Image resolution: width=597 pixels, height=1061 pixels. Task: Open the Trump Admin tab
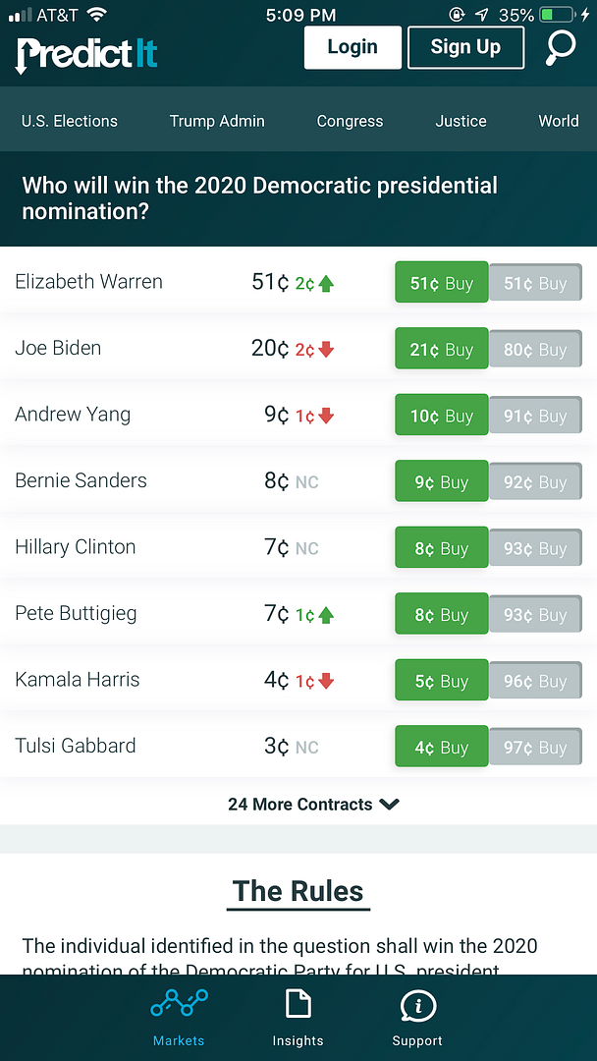click(x=217, y=121)
